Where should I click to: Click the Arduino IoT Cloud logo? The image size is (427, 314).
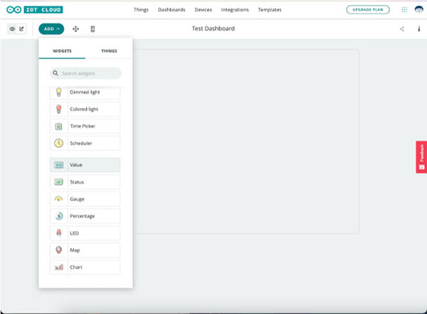pos(34,10)
